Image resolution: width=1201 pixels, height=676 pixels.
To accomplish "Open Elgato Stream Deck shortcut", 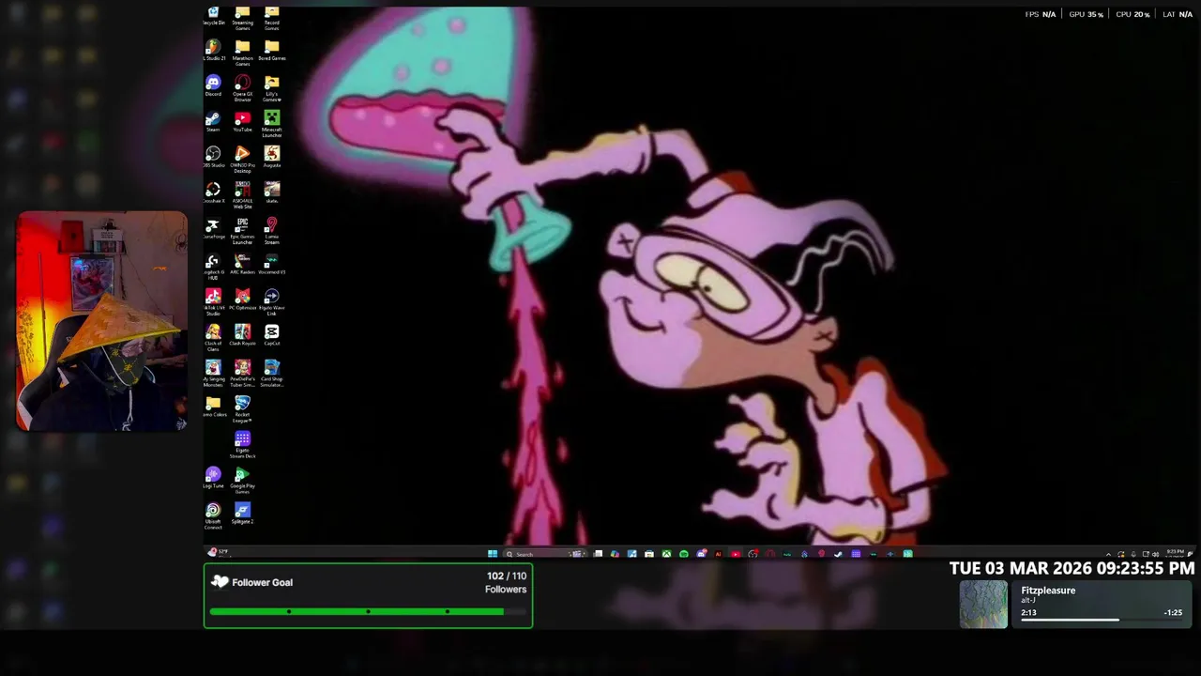I will 242,445.
